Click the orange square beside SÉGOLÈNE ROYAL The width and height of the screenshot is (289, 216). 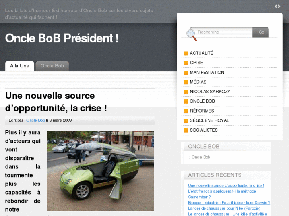tap(186, 121)
